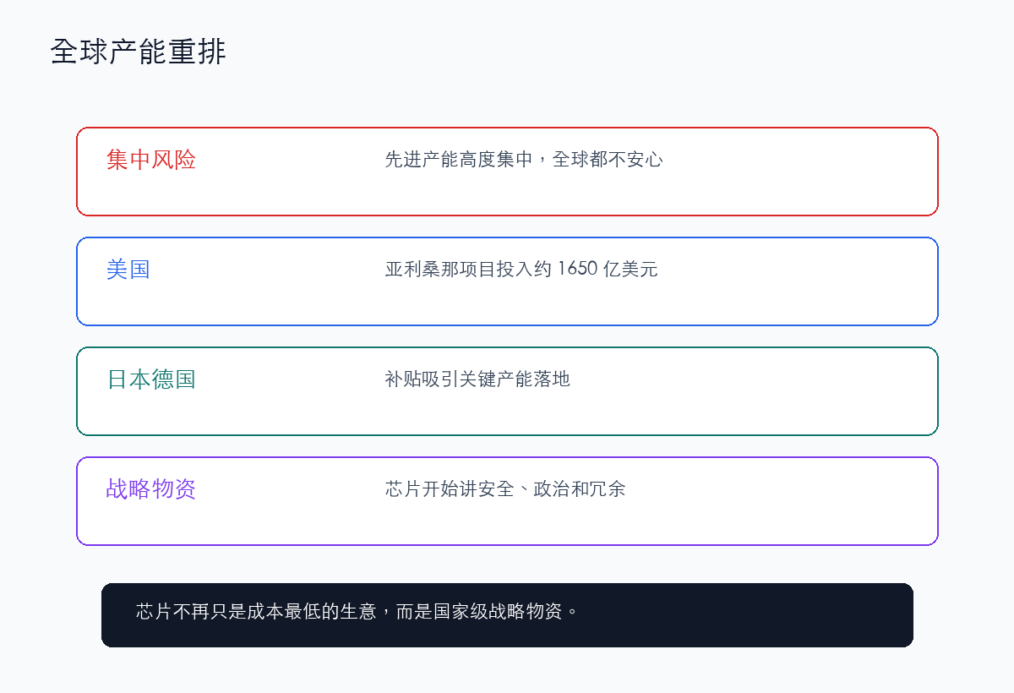Select the green heading 日本德国
Viewport: 1014px width, 693px height.
[151, 379]
